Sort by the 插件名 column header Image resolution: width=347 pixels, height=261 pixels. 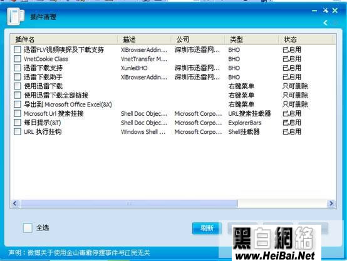pos(64,39)
